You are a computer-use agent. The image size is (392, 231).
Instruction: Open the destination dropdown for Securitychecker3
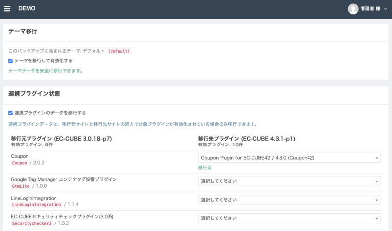(x=289, y=218)
